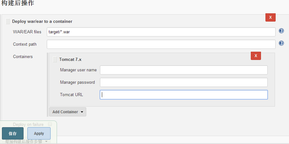Click the 'WAR/EAR files' label
The width and height of the screenshot is (289, 144).
pos(27,32)
